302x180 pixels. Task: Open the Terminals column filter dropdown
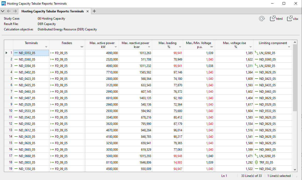pos(46,47)
